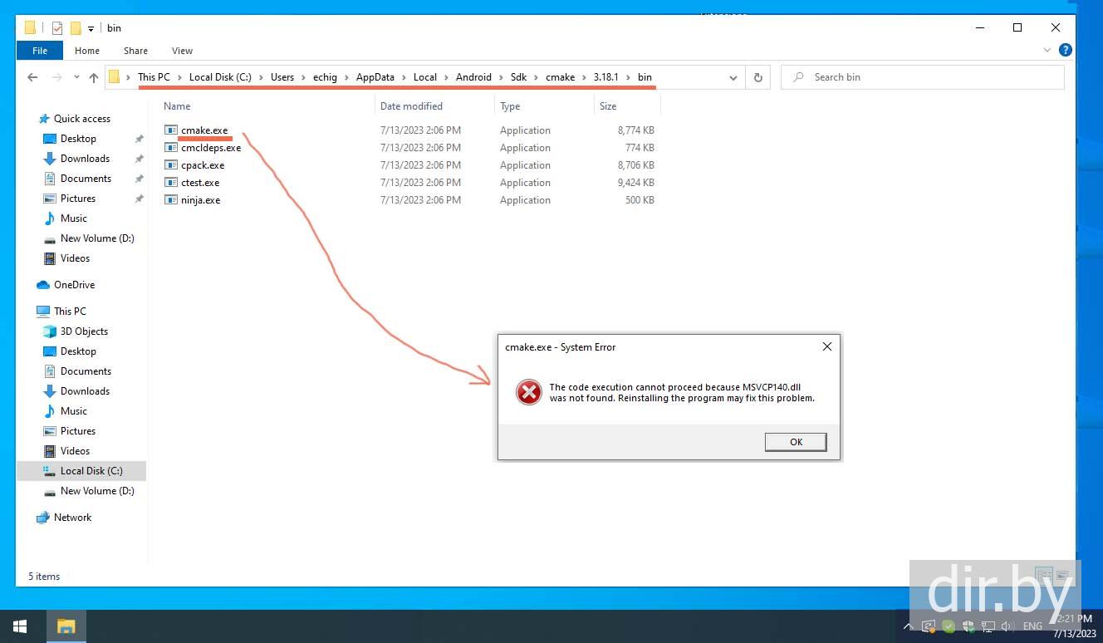Click the pinned Downloads icon under Quick access

49,159
